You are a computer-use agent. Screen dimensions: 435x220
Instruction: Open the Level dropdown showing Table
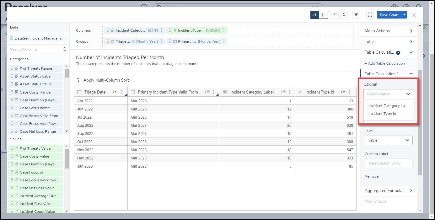pyautogui.click(x=389, y=140)
